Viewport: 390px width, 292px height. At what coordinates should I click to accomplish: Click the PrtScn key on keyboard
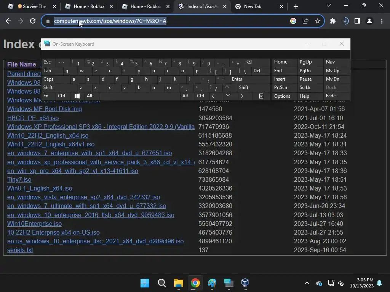coord(284,88)
